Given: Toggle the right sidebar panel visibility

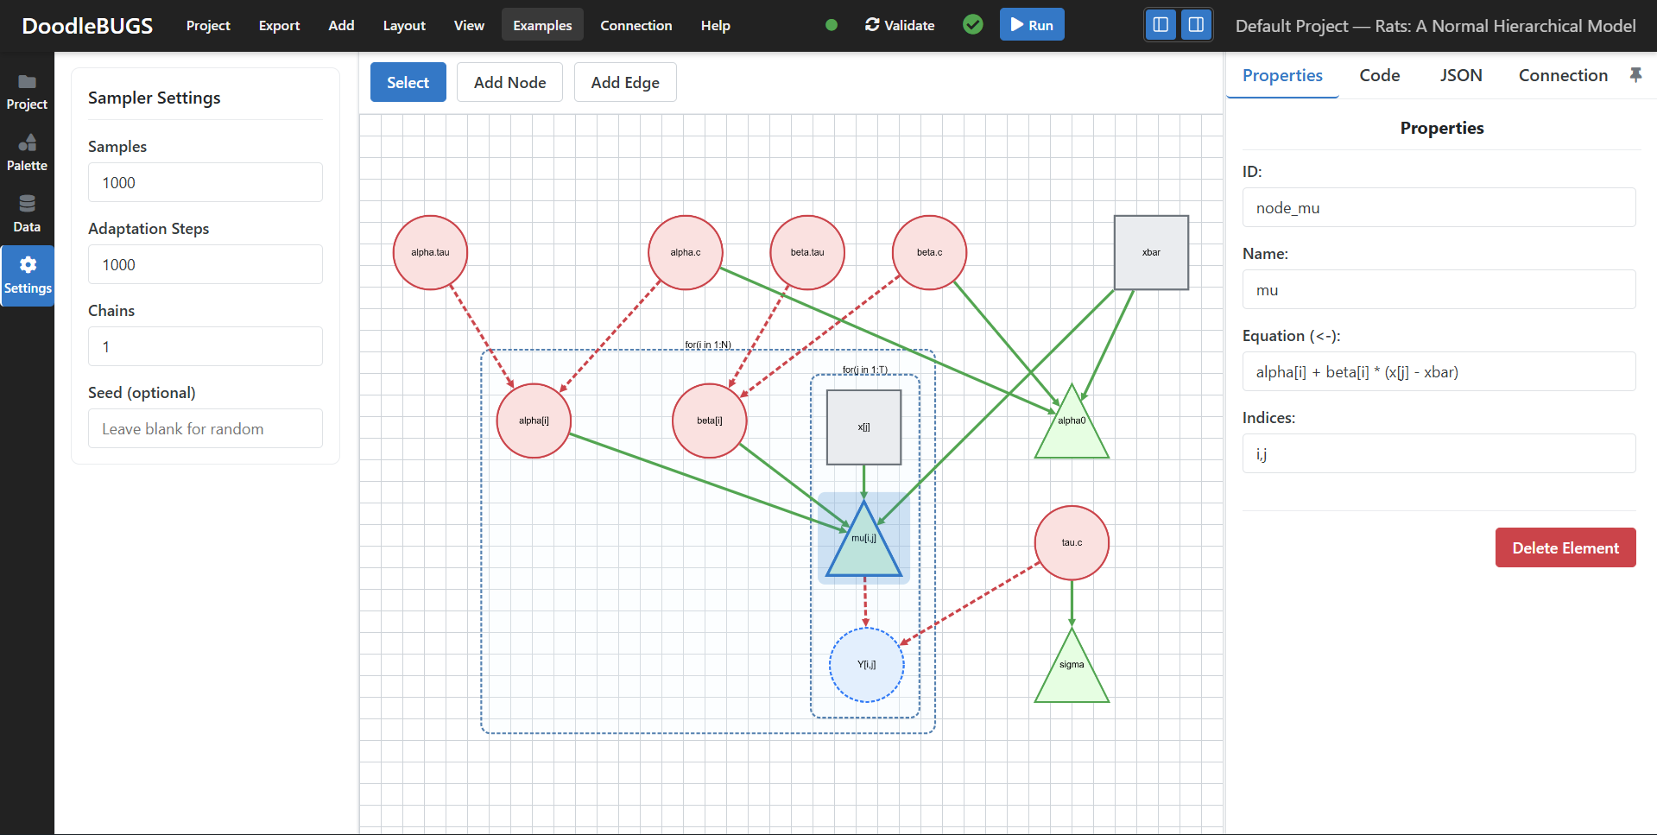Looking at the screenshot, I should (1196, 25).
